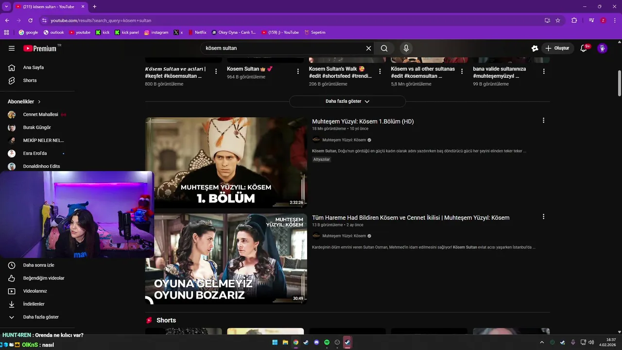The image size is (622, 350).
Task: Open more options for Tüm Hareme Had Bildiren
Action: pos(543,217)
